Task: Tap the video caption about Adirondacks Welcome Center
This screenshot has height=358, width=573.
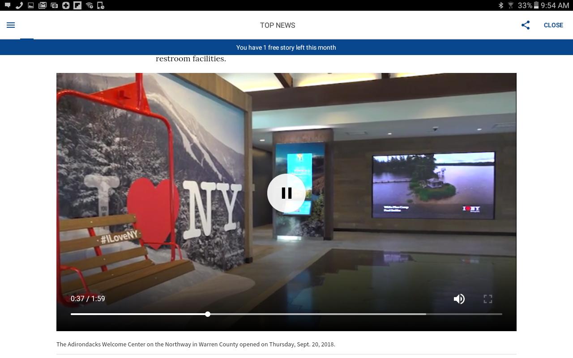Action: coord(196,344)
